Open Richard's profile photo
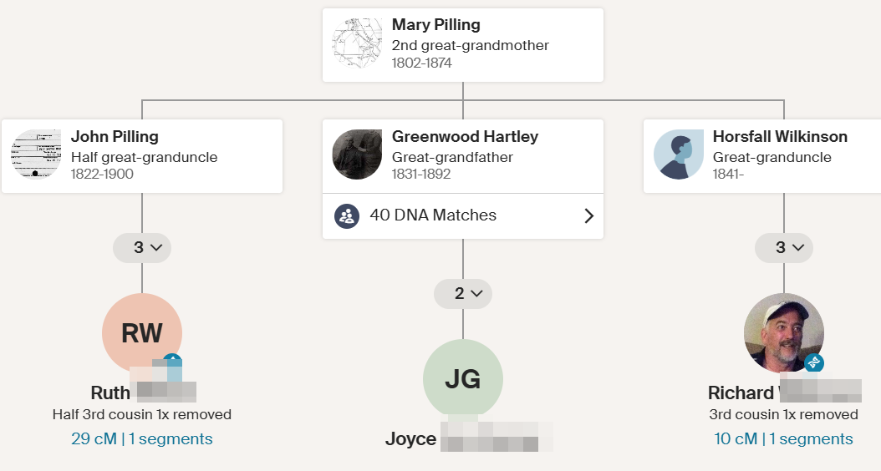Screen dimensions: 881x471 pyautogui.click(x=783, y=332)
